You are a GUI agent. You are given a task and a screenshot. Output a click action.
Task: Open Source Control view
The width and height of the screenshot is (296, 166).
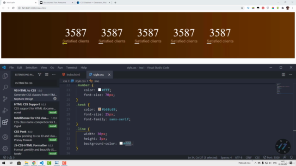coord(5,99)
